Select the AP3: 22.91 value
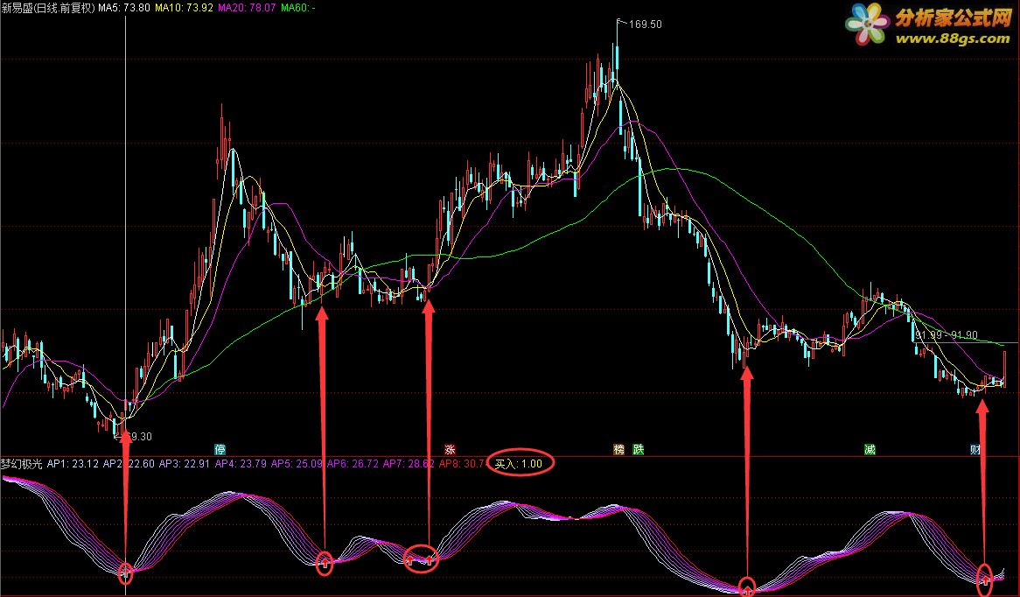Viewport: 1020px width, 597px height. [x=184, y=464]
